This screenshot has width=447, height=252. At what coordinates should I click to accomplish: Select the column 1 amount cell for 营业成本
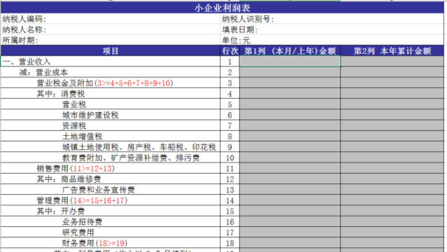[290, 72]
